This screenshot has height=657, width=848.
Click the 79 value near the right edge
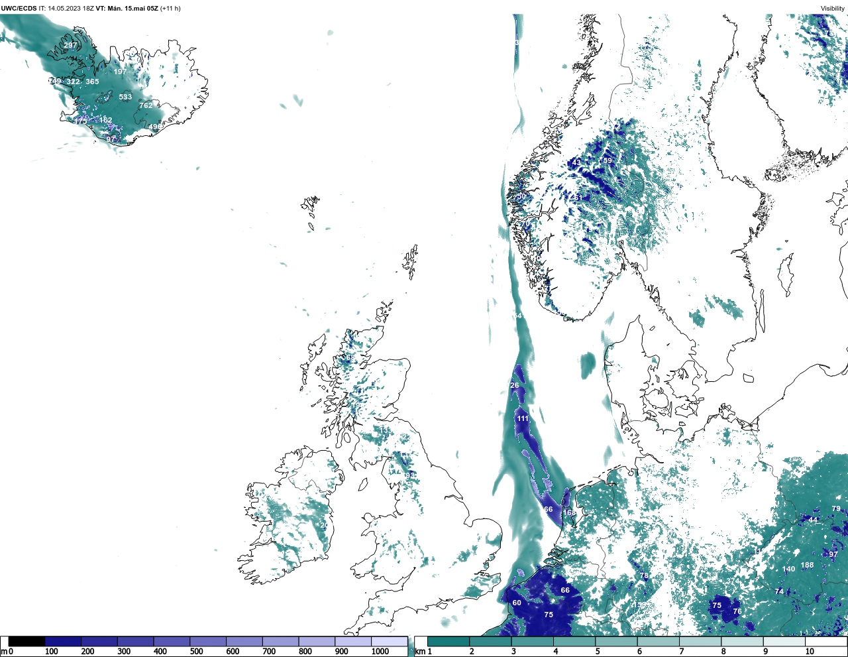[836, 509]
